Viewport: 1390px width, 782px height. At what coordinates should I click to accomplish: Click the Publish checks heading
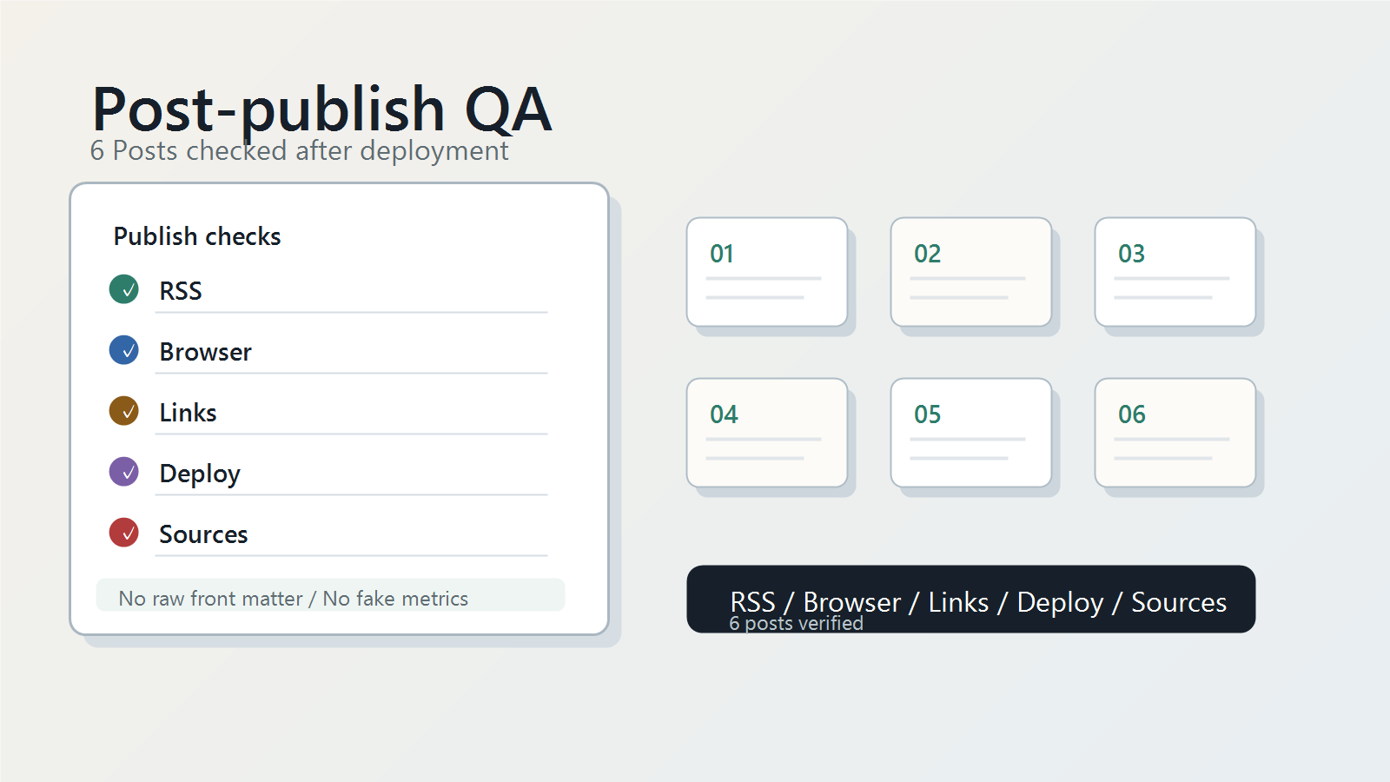click(197, 236)
